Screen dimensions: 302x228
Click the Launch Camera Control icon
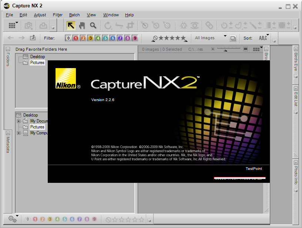coord(28,26)
